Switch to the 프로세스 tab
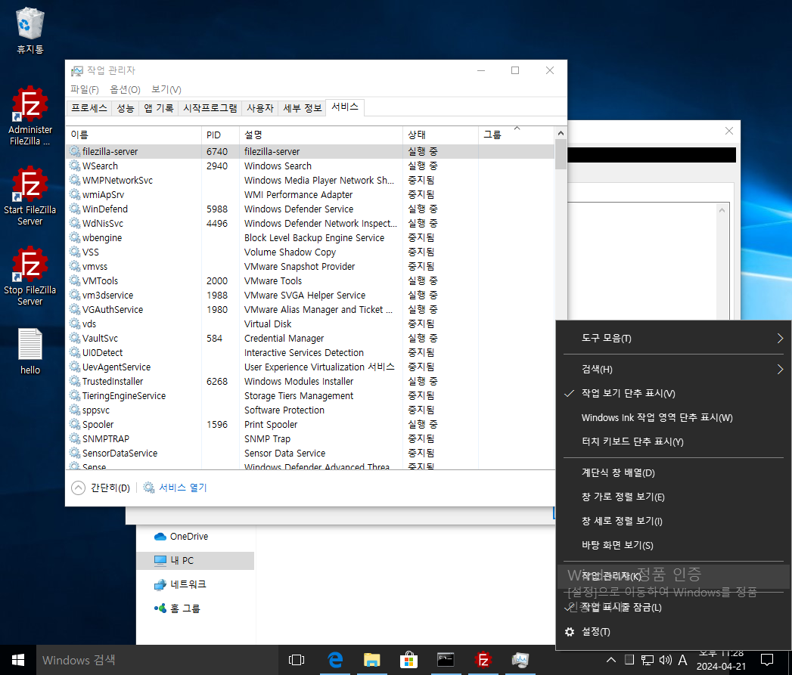 89,108
